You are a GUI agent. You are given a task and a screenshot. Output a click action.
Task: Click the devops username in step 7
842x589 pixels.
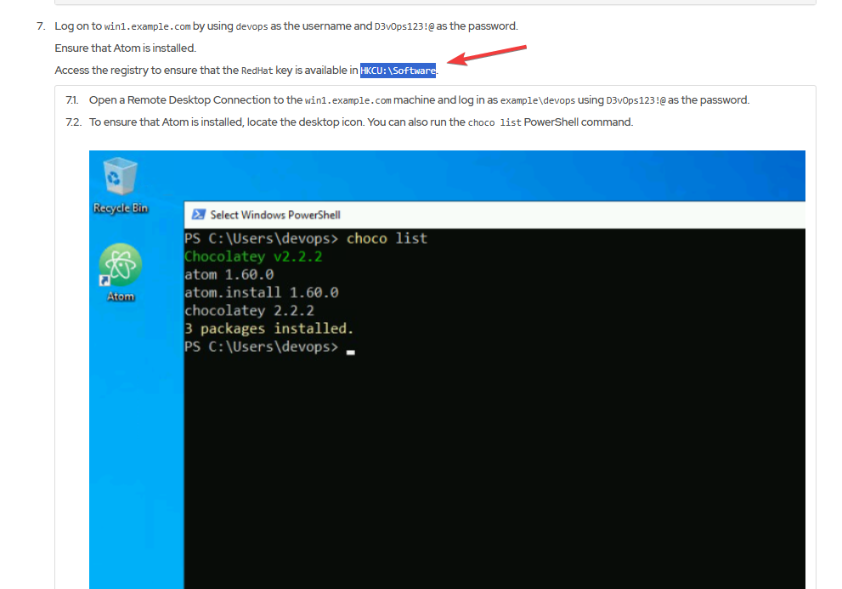coord(251,26)
